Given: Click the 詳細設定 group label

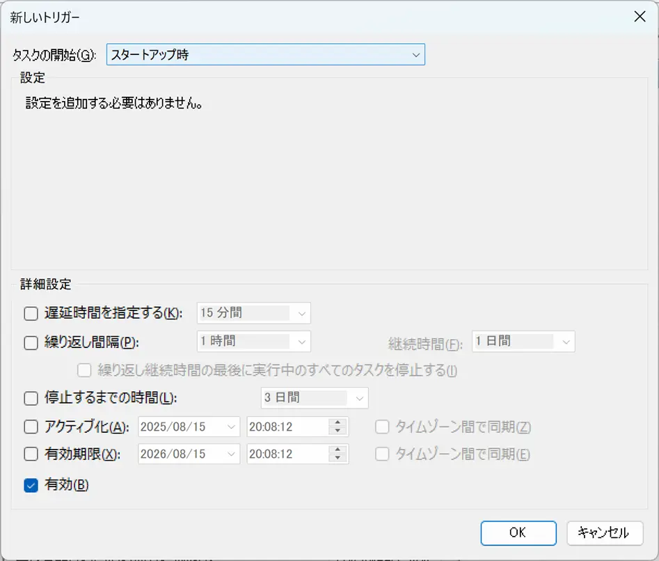Looking at the screenshot, I should [46, 284].
